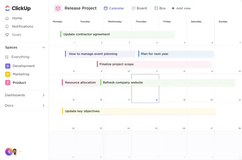Switch to the Board tab

coord(139,8)
